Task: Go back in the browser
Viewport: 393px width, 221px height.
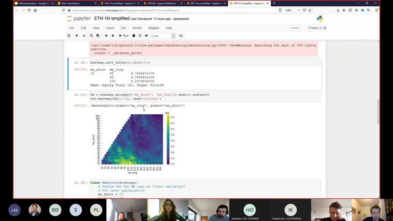Action: pos(17,10)
